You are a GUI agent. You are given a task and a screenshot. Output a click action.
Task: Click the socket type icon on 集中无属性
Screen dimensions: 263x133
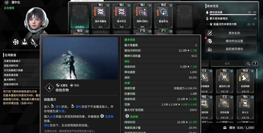click(x=108, y=5)
